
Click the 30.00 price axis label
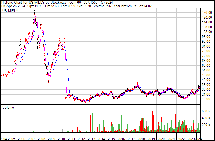(206, 90)
